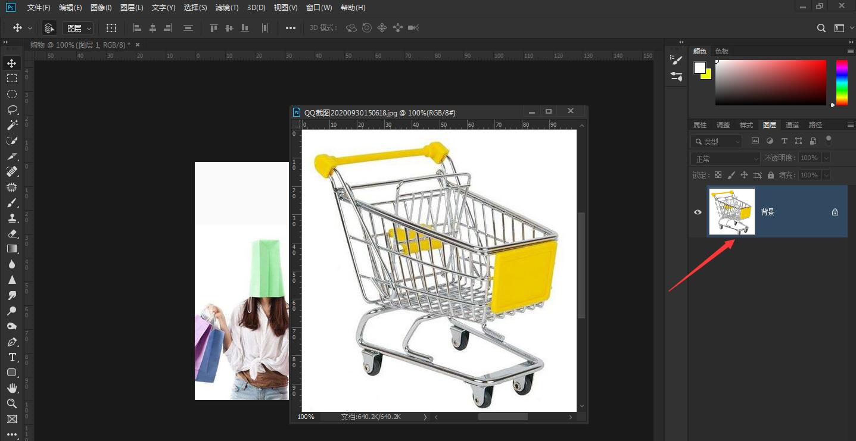Viewport: 856px width, 441px height.
Task: Select the Clone Stamp tool
Action: click(x=12, y=218)
